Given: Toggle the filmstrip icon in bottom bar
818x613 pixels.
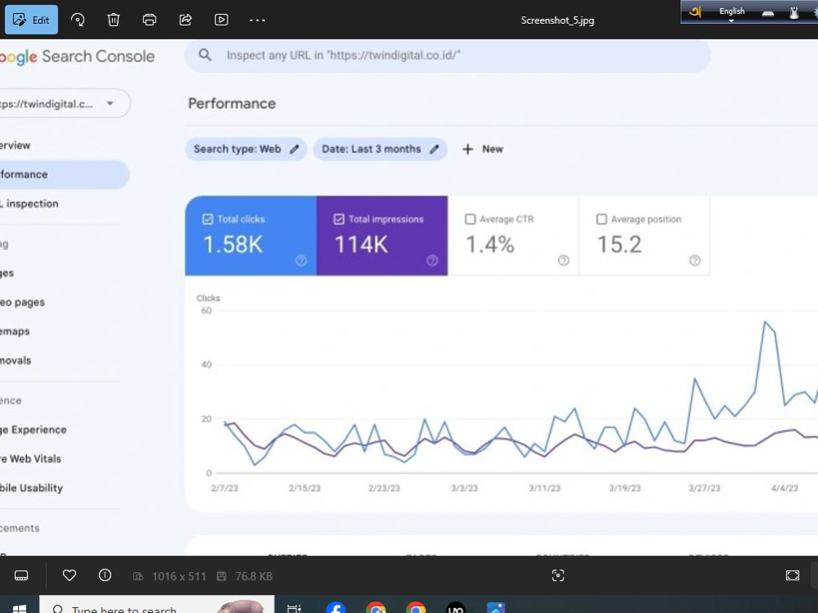Looking at the screenshot, I should pos(21,575).
